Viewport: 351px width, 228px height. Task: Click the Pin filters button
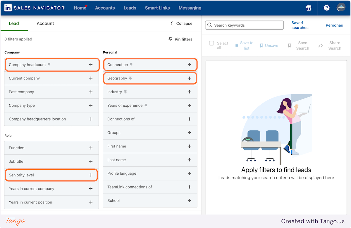[x=180, y=39]
